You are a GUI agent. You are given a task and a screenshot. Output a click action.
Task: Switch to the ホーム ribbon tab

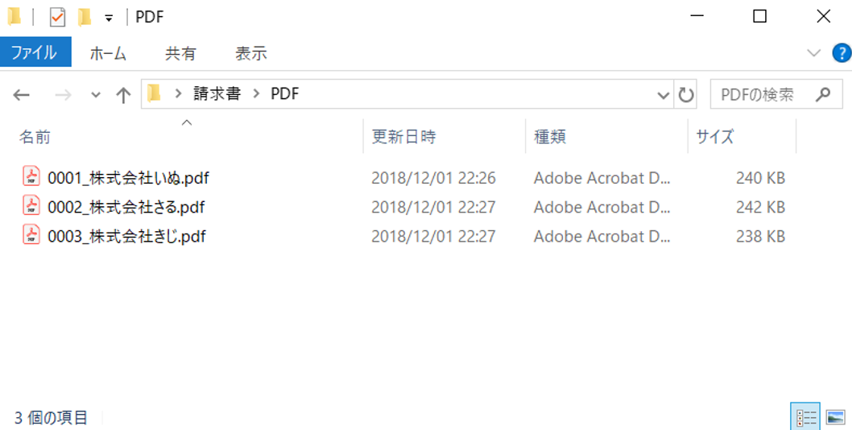coord(107,53)
